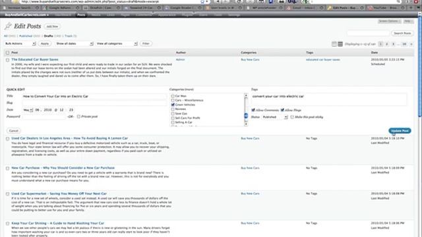Click the year field showing 2010
This screenshot has width=422, height=237.
(x=47, y=110)
